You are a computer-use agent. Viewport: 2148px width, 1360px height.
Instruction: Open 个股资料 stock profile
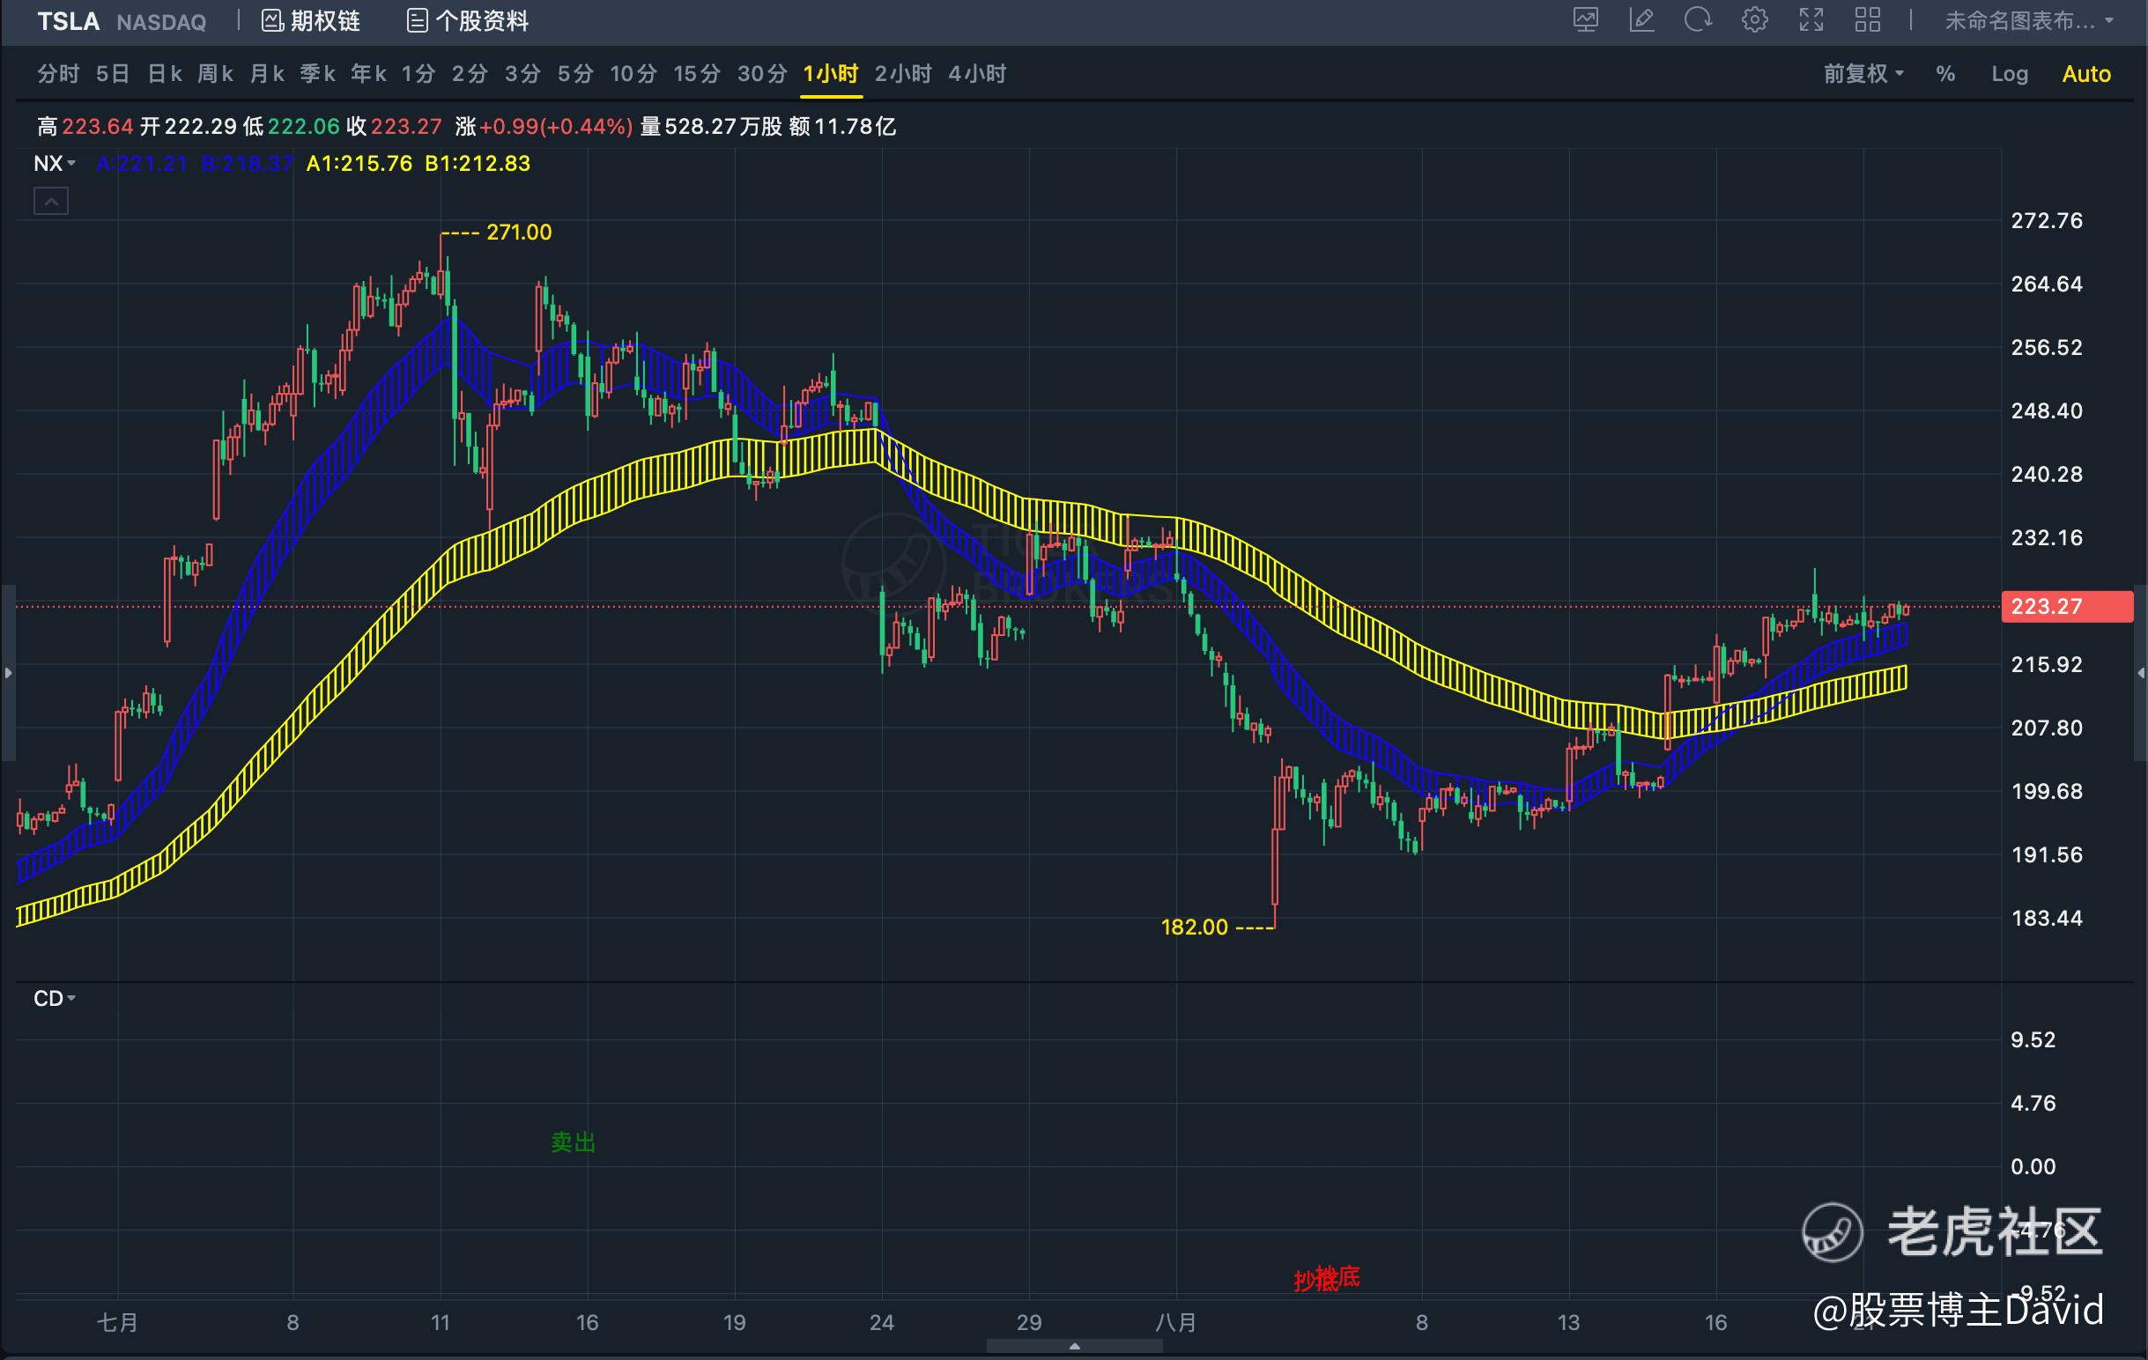point(468,20)
